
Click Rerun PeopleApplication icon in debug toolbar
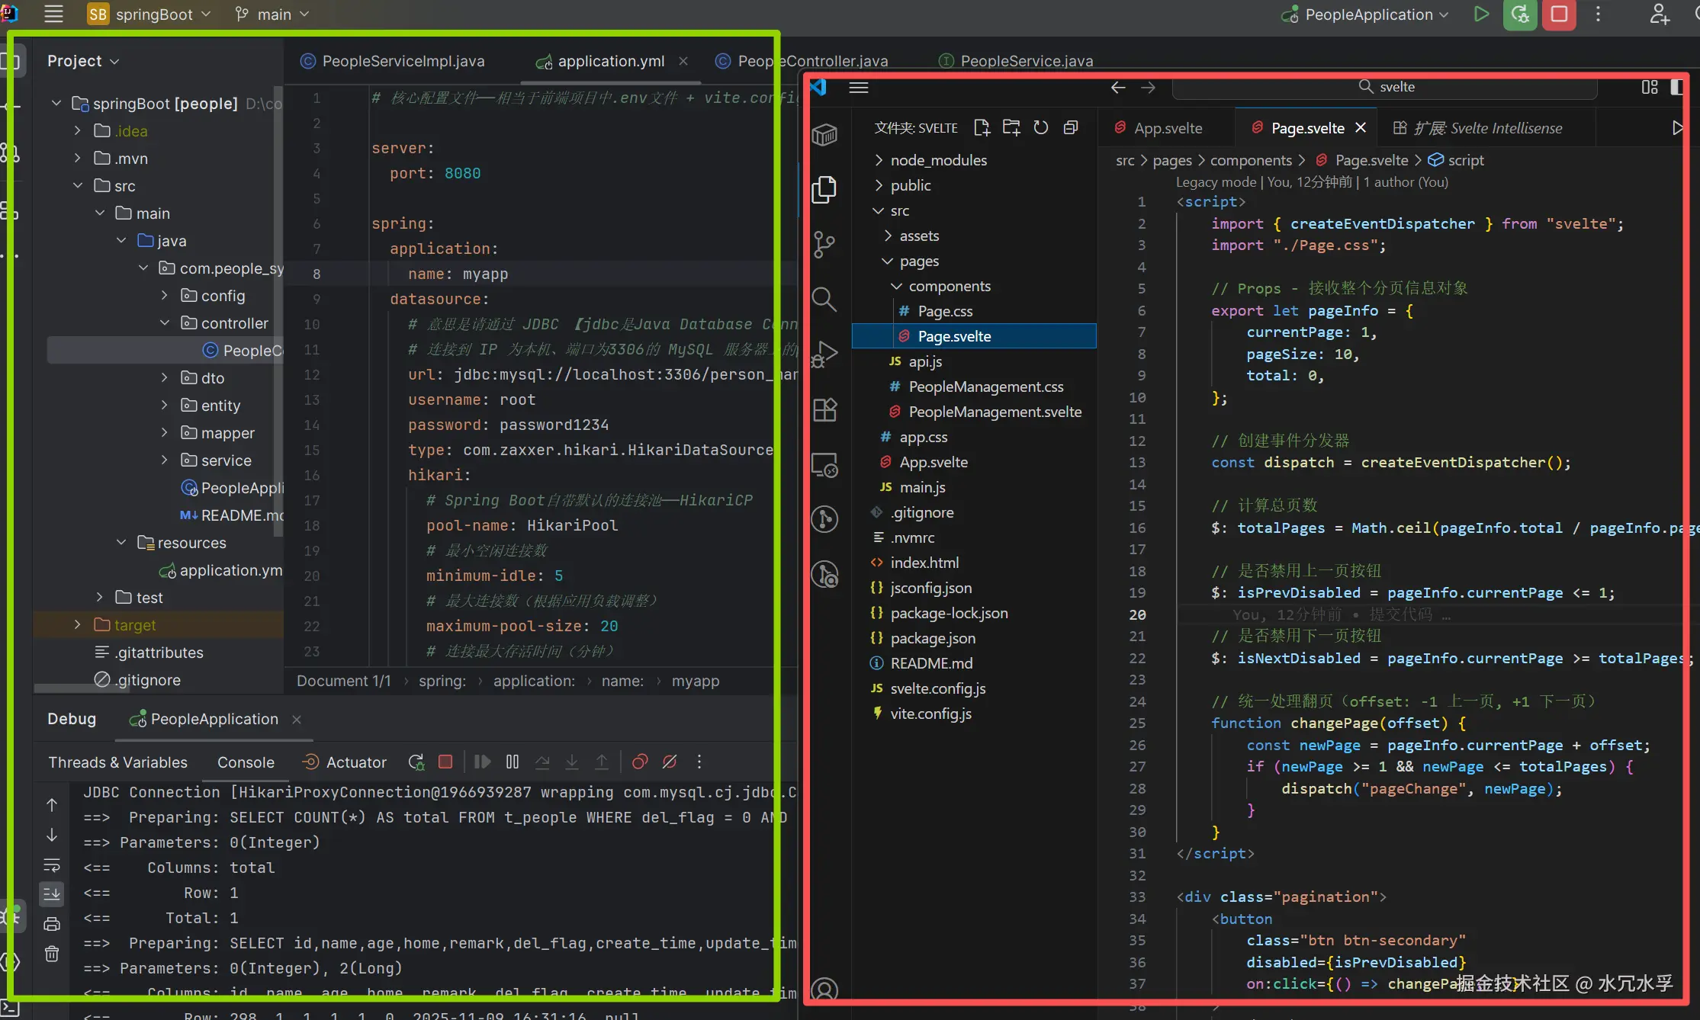coord(416,762)
